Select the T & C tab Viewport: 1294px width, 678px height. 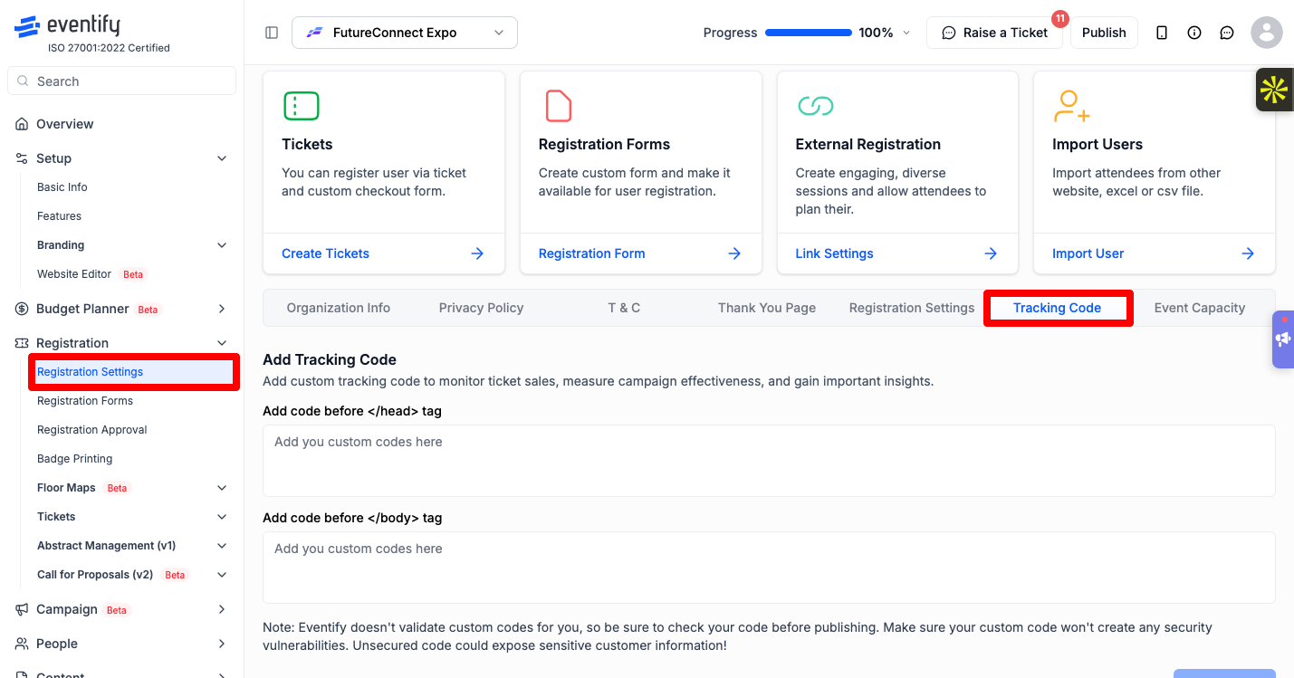point(624,308)
